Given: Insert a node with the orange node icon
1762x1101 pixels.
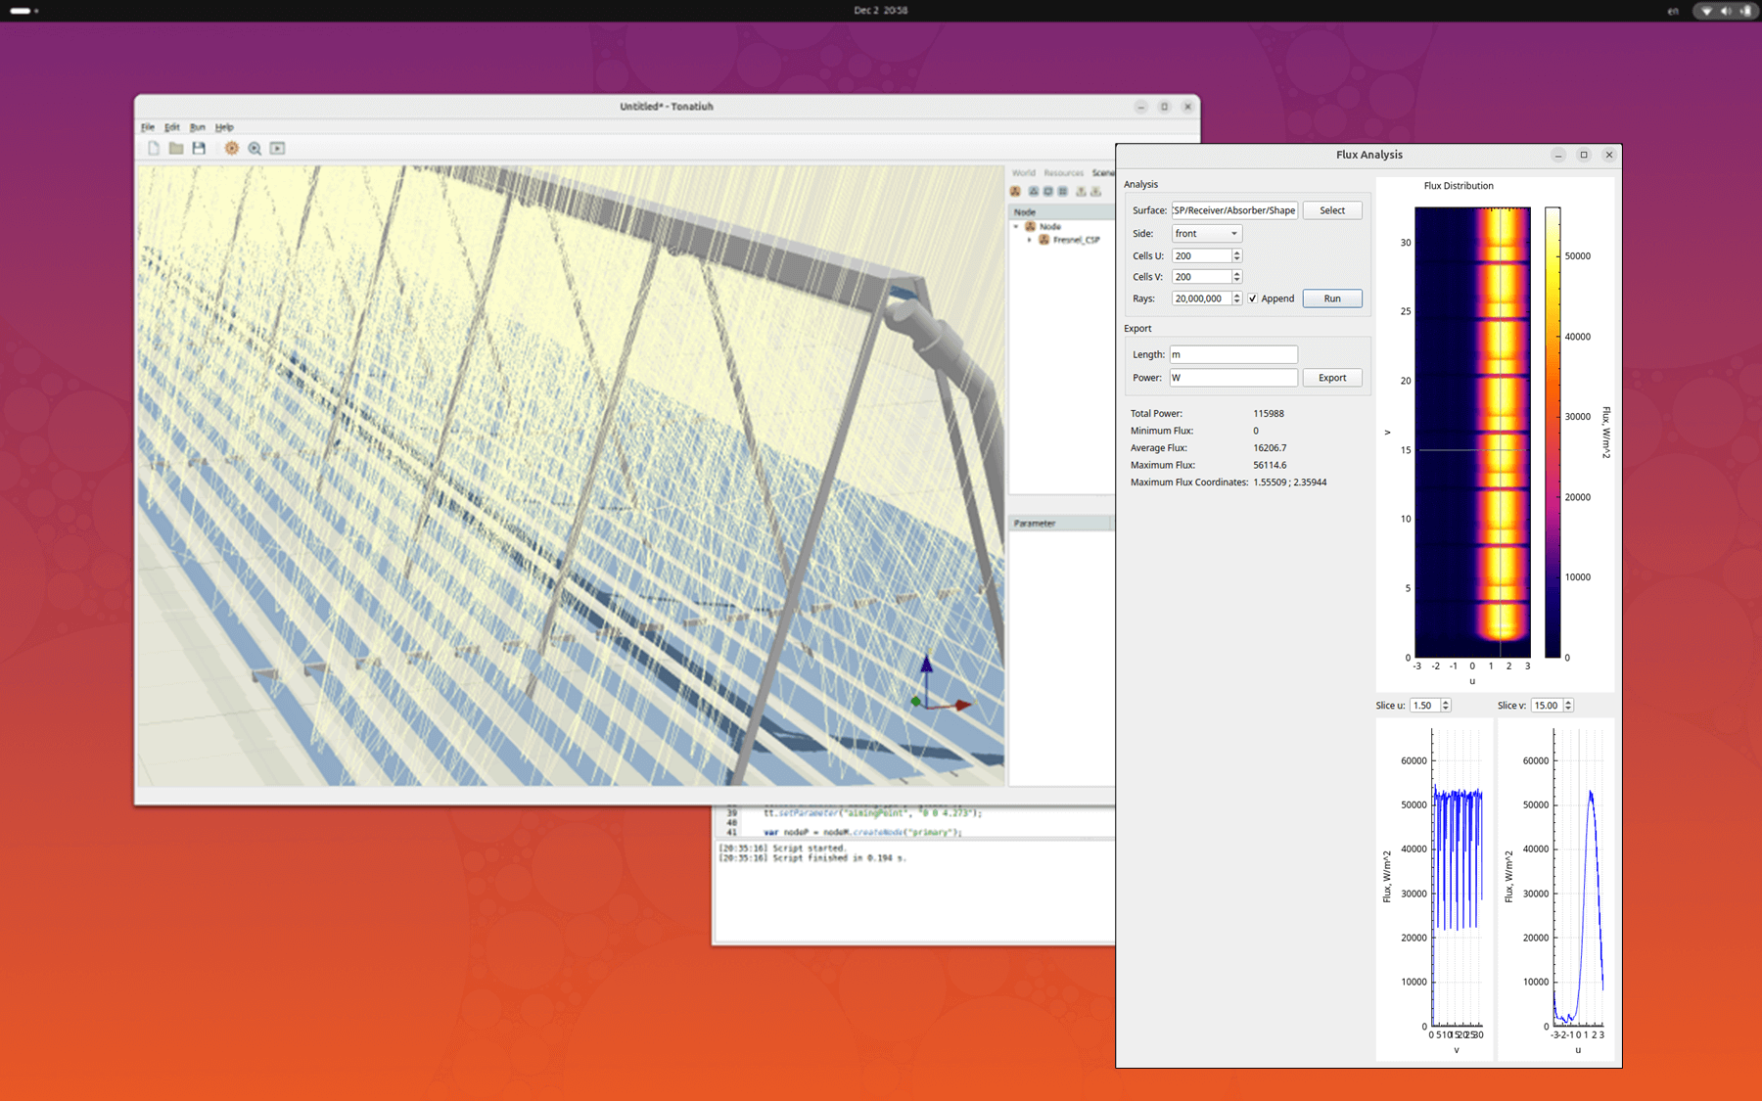Looking at the screenshot, I should 1016,192.
